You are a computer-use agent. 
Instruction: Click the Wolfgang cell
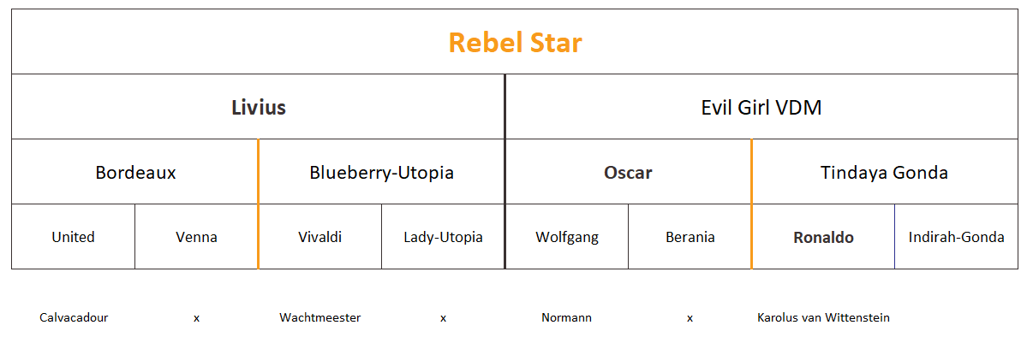click(x=566, y=237)
